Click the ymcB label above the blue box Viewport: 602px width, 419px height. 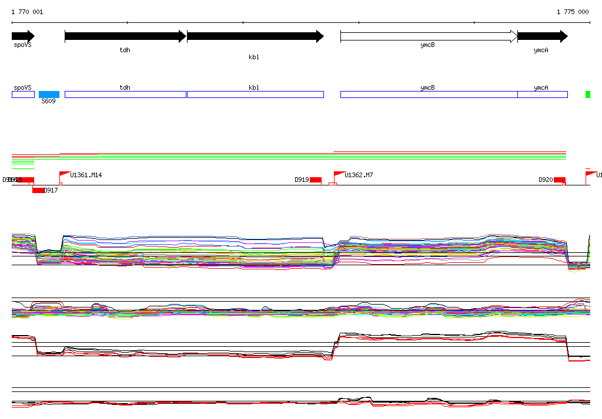click(x=427, y=88)
